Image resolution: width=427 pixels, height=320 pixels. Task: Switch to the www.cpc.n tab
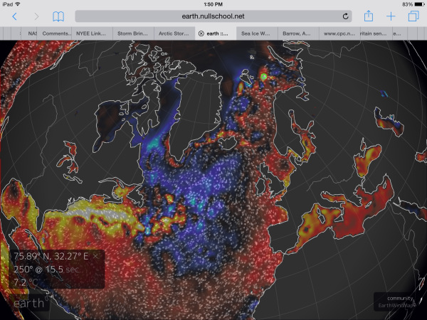[x=339, y=33]
